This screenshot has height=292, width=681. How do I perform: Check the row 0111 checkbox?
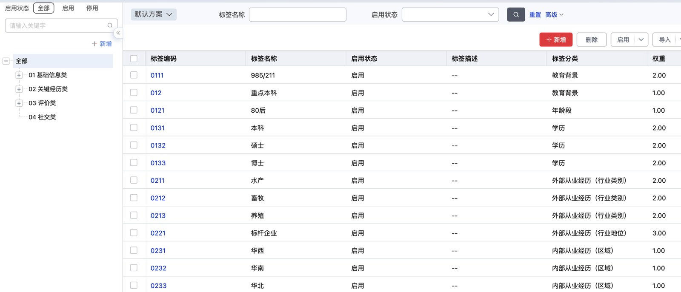(x=134, y=75)
